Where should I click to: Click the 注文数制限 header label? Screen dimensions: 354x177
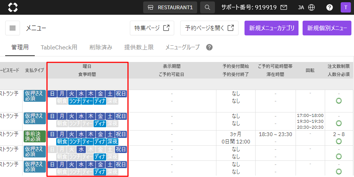coord(338,66)
